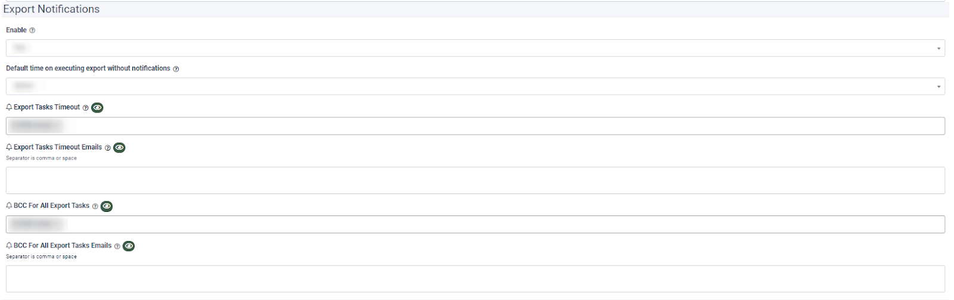Screen dimensions: 954x300
Task: Click help icon next to Export Tasks Timeout Emails
Action: (x=107, y=148)
